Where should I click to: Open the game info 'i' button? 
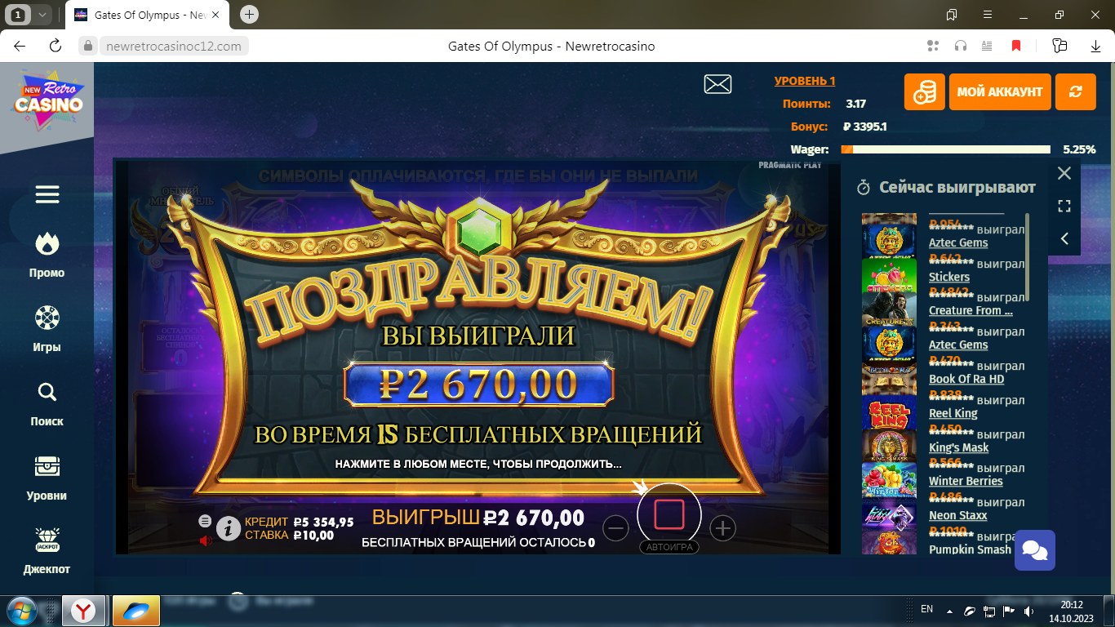[228, 529]
